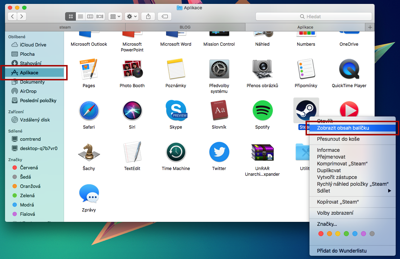The width and height of the screenshot is (400, 259).
Task: Open Poslední položky in the sidebar
Action: click(34, 101)
